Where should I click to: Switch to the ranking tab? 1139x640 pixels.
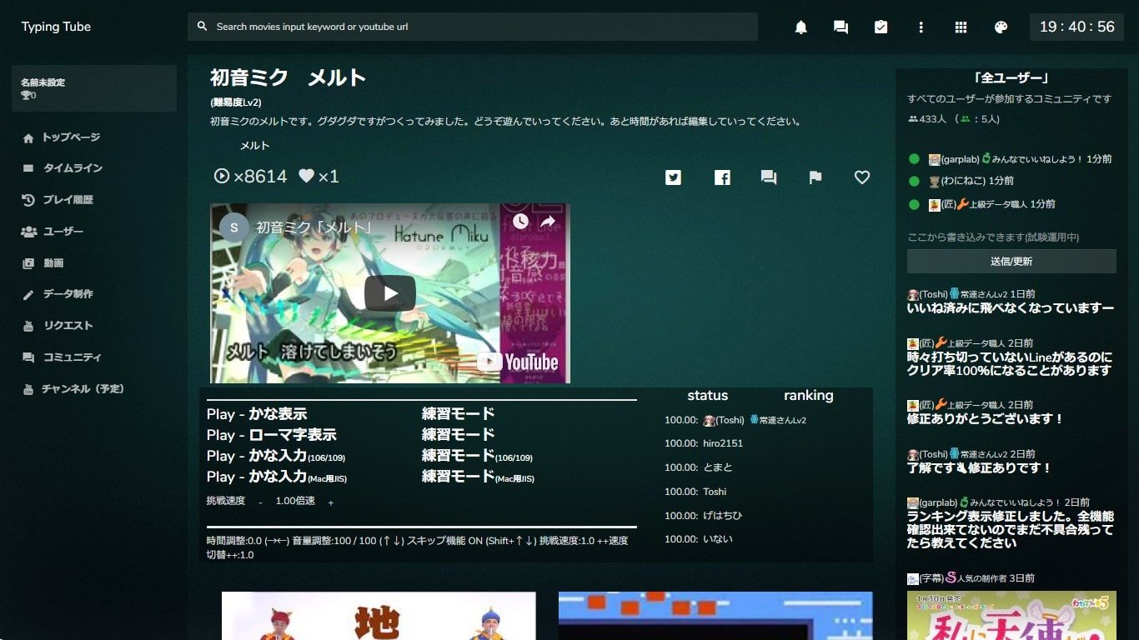(808, 396)
